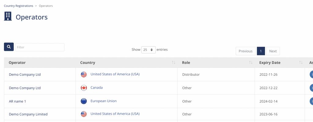Click the search magnifier button
The image size is (313, 122).
(x=9, y=47)
